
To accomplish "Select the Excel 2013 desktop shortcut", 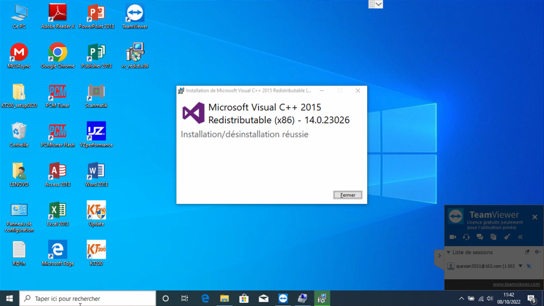I will pos(57,214).
